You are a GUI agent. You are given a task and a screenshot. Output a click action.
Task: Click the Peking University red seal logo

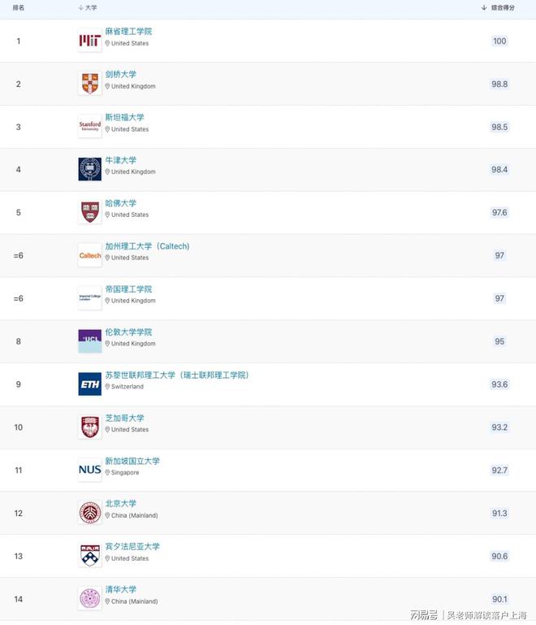tap(89, 513)
